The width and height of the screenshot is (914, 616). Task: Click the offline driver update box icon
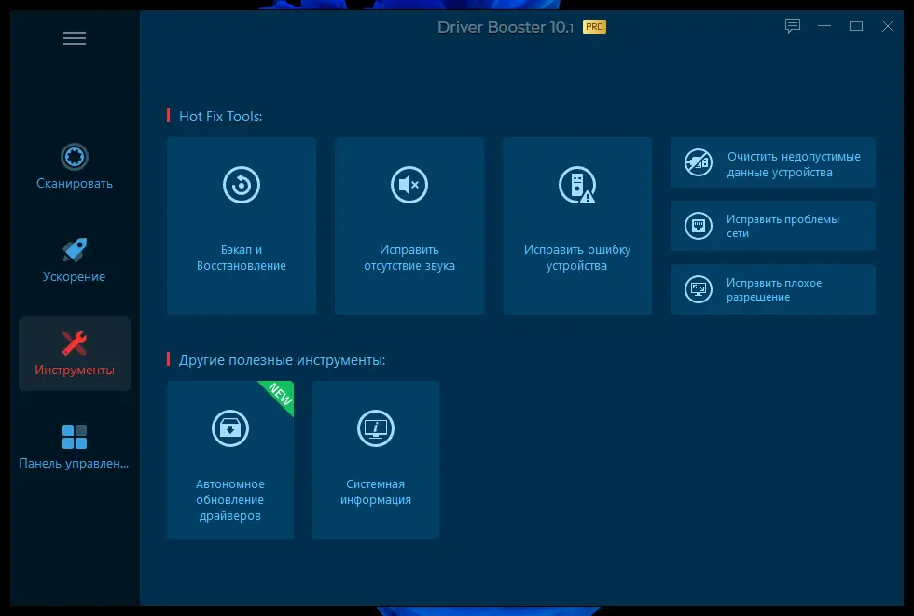[230, 428]
